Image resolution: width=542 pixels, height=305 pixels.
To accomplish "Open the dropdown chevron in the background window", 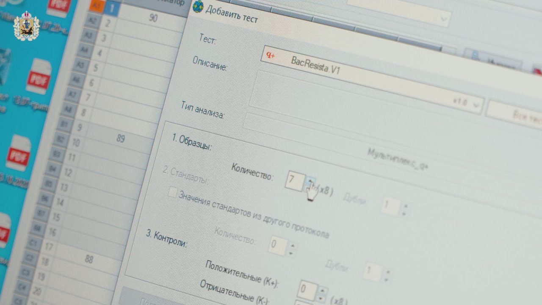I will point(444,19).
